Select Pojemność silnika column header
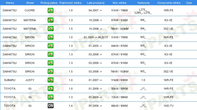Screen dimensions: 197x110 pos(70,3)
